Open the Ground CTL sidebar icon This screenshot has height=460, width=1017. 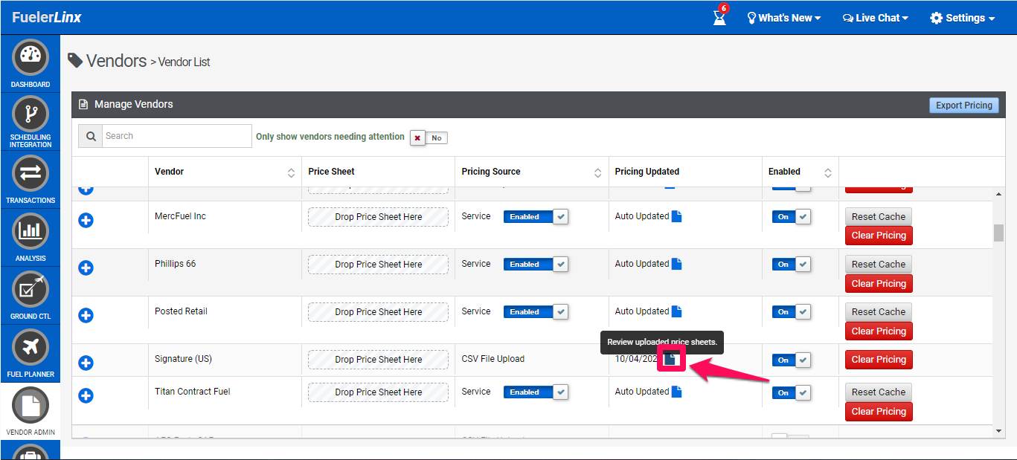(31, 289)
